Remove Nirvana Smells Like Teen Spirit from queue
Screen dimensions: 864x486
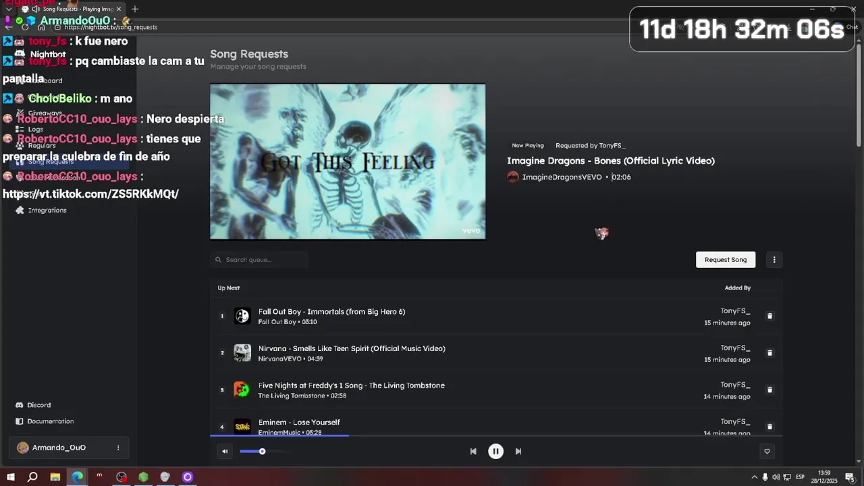pos(769,353)
